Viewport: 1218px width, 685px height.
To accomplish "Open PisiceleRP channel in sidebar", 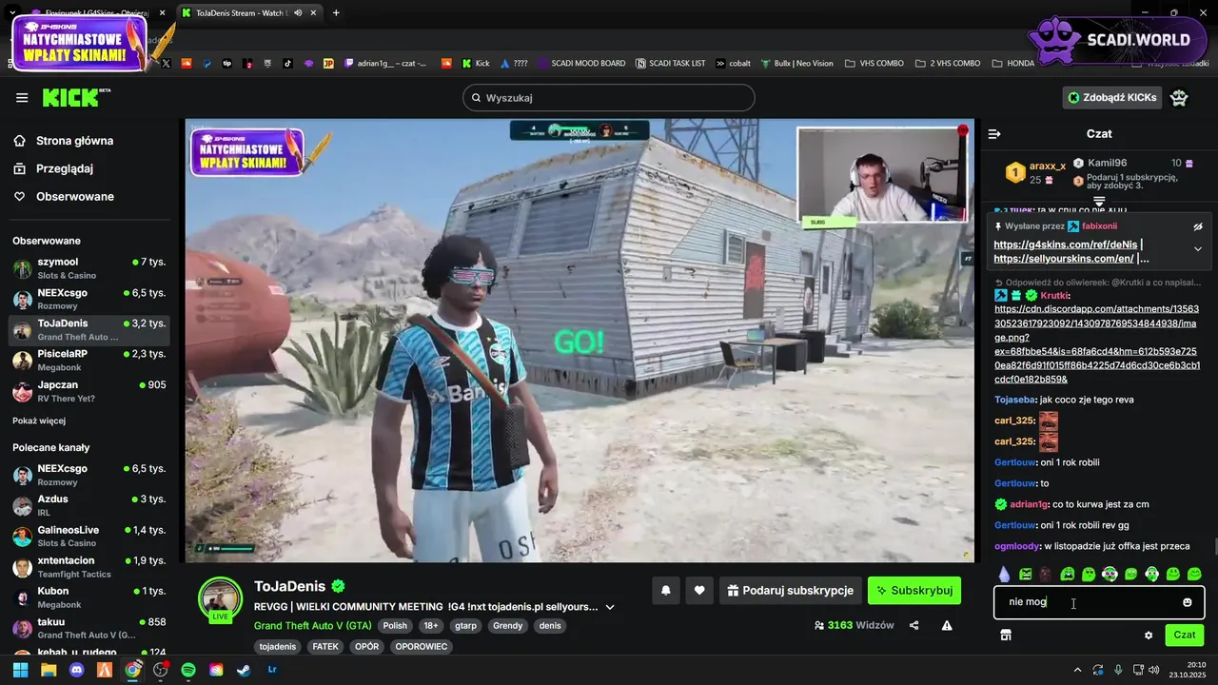I will click(x=89, y=360).
